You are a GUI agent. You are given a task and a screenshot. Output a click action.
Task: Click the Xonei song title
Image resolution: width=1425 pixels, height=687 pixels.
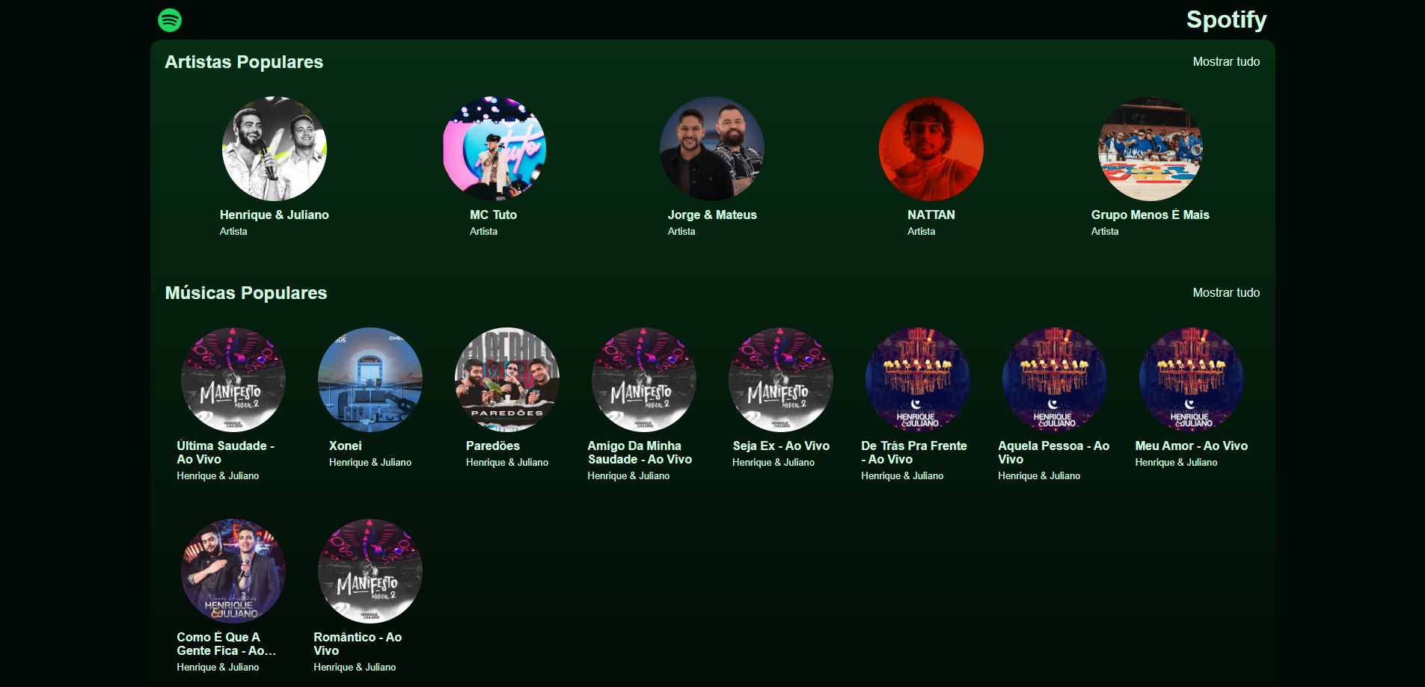pyautogui.click(x=346, y=446)
